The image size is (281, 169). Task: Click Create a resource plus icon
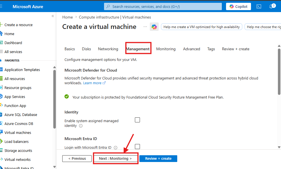coord(1,25)
